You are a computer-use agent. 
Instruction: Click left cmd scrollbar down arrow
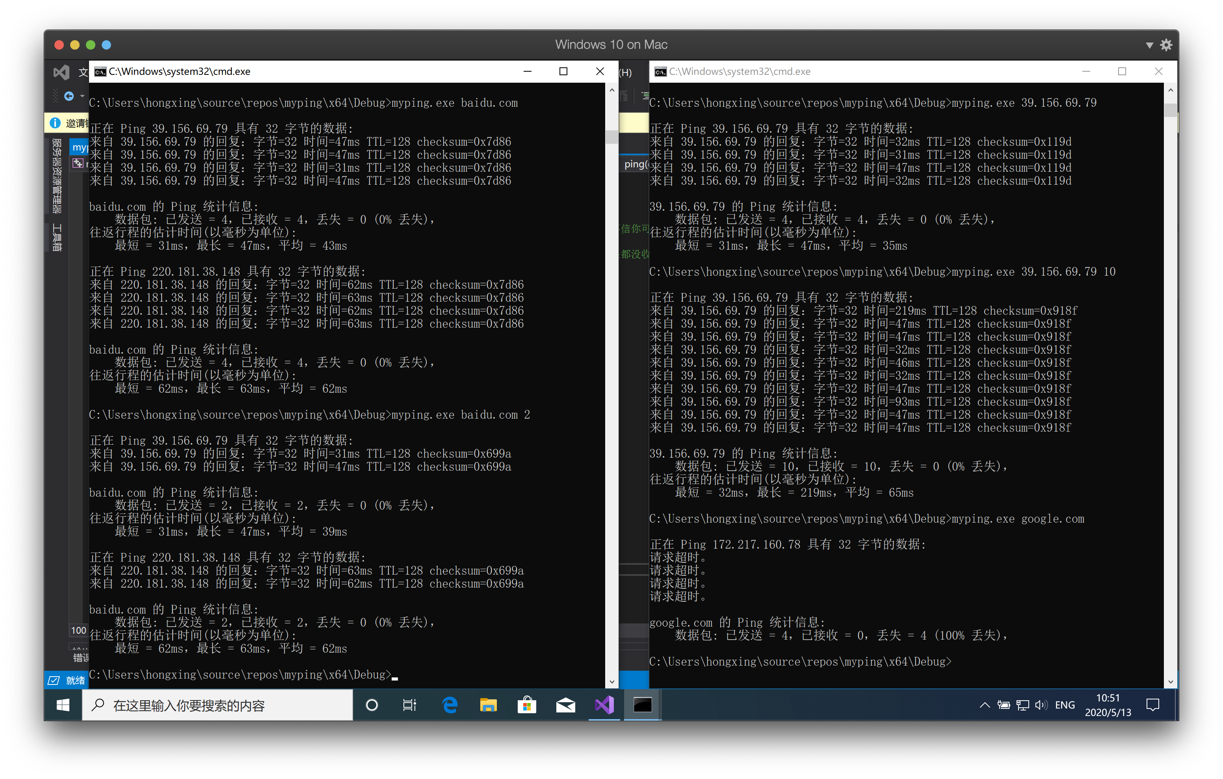click(611, 681)
